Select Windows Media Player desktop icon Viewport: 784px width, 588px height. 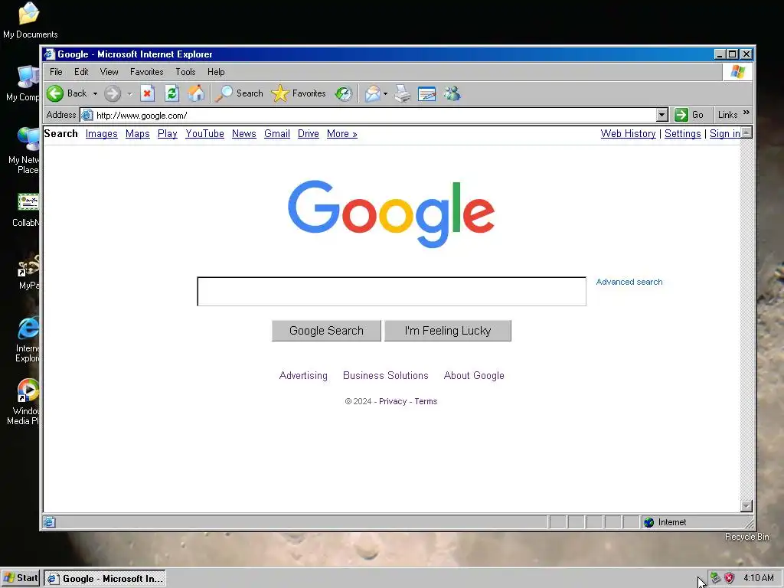pos(28,390)
